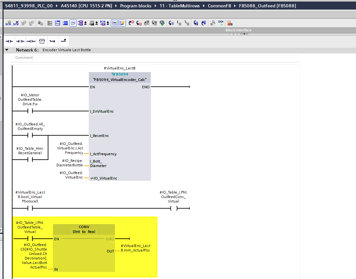Click 11 - TableMultirows breadcrumb item
The image size is (356, 279).
coord(179,6)
